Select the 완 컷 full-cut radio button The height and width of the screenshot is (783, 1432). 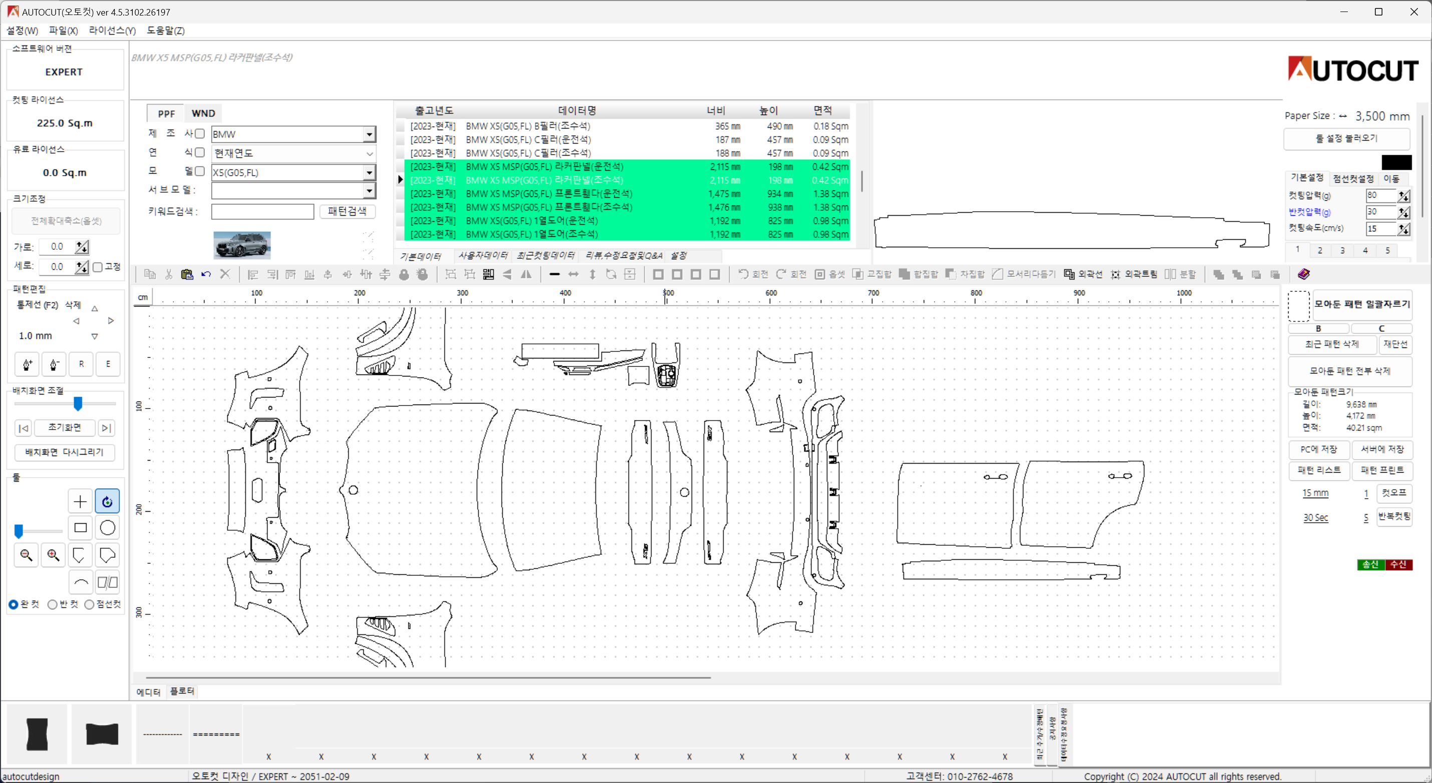[14, 604]
